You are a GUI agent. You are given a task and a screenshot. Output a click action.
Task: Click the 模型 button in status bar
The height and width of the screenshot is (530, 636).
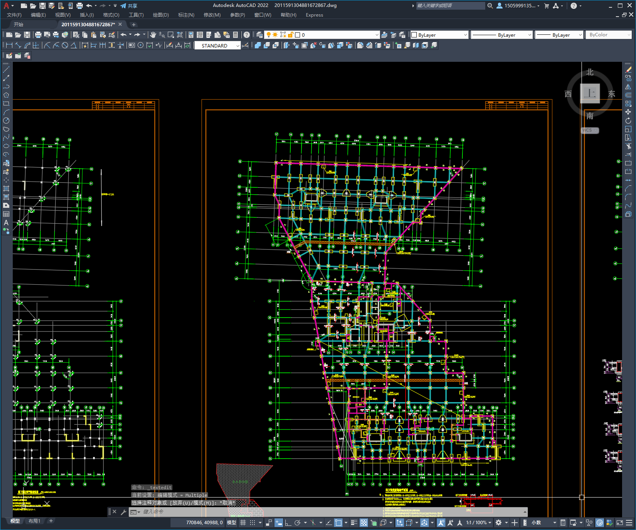(x=232, y=523)
